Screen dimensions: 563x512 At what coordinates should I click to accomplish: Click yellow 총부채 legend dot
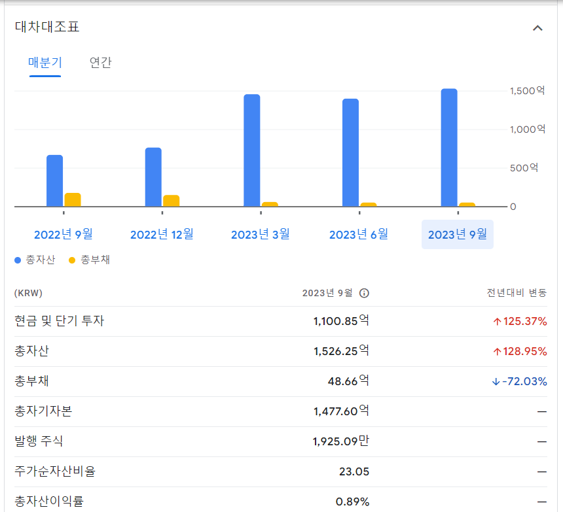(x=72, y=260)
